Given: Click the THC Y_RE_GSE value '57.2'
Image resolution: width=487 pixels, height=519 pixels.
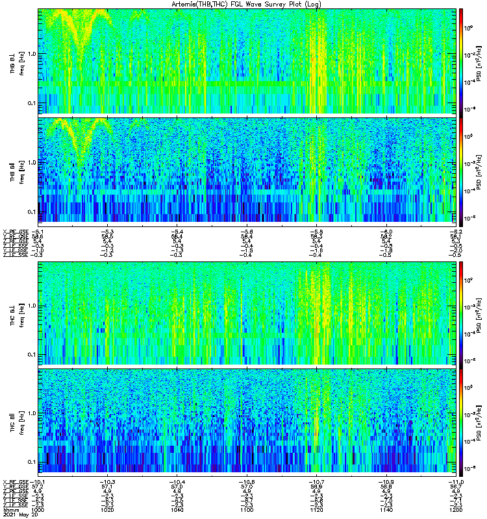Looking at the screenshot, I should (38, 487).
